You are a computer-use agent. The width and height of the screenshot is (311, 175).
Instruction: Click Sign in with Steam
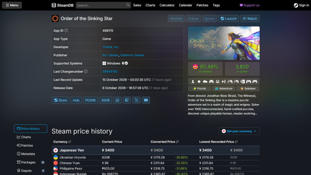pos(301,5)
